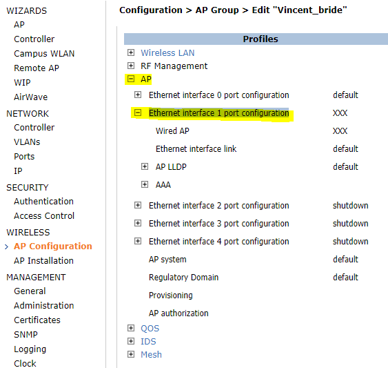This screenshot has height=368, width=388.
Task: Open the Certificates management page
Action: 37,320
